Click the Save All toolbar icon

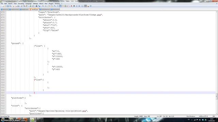(11, 6)
